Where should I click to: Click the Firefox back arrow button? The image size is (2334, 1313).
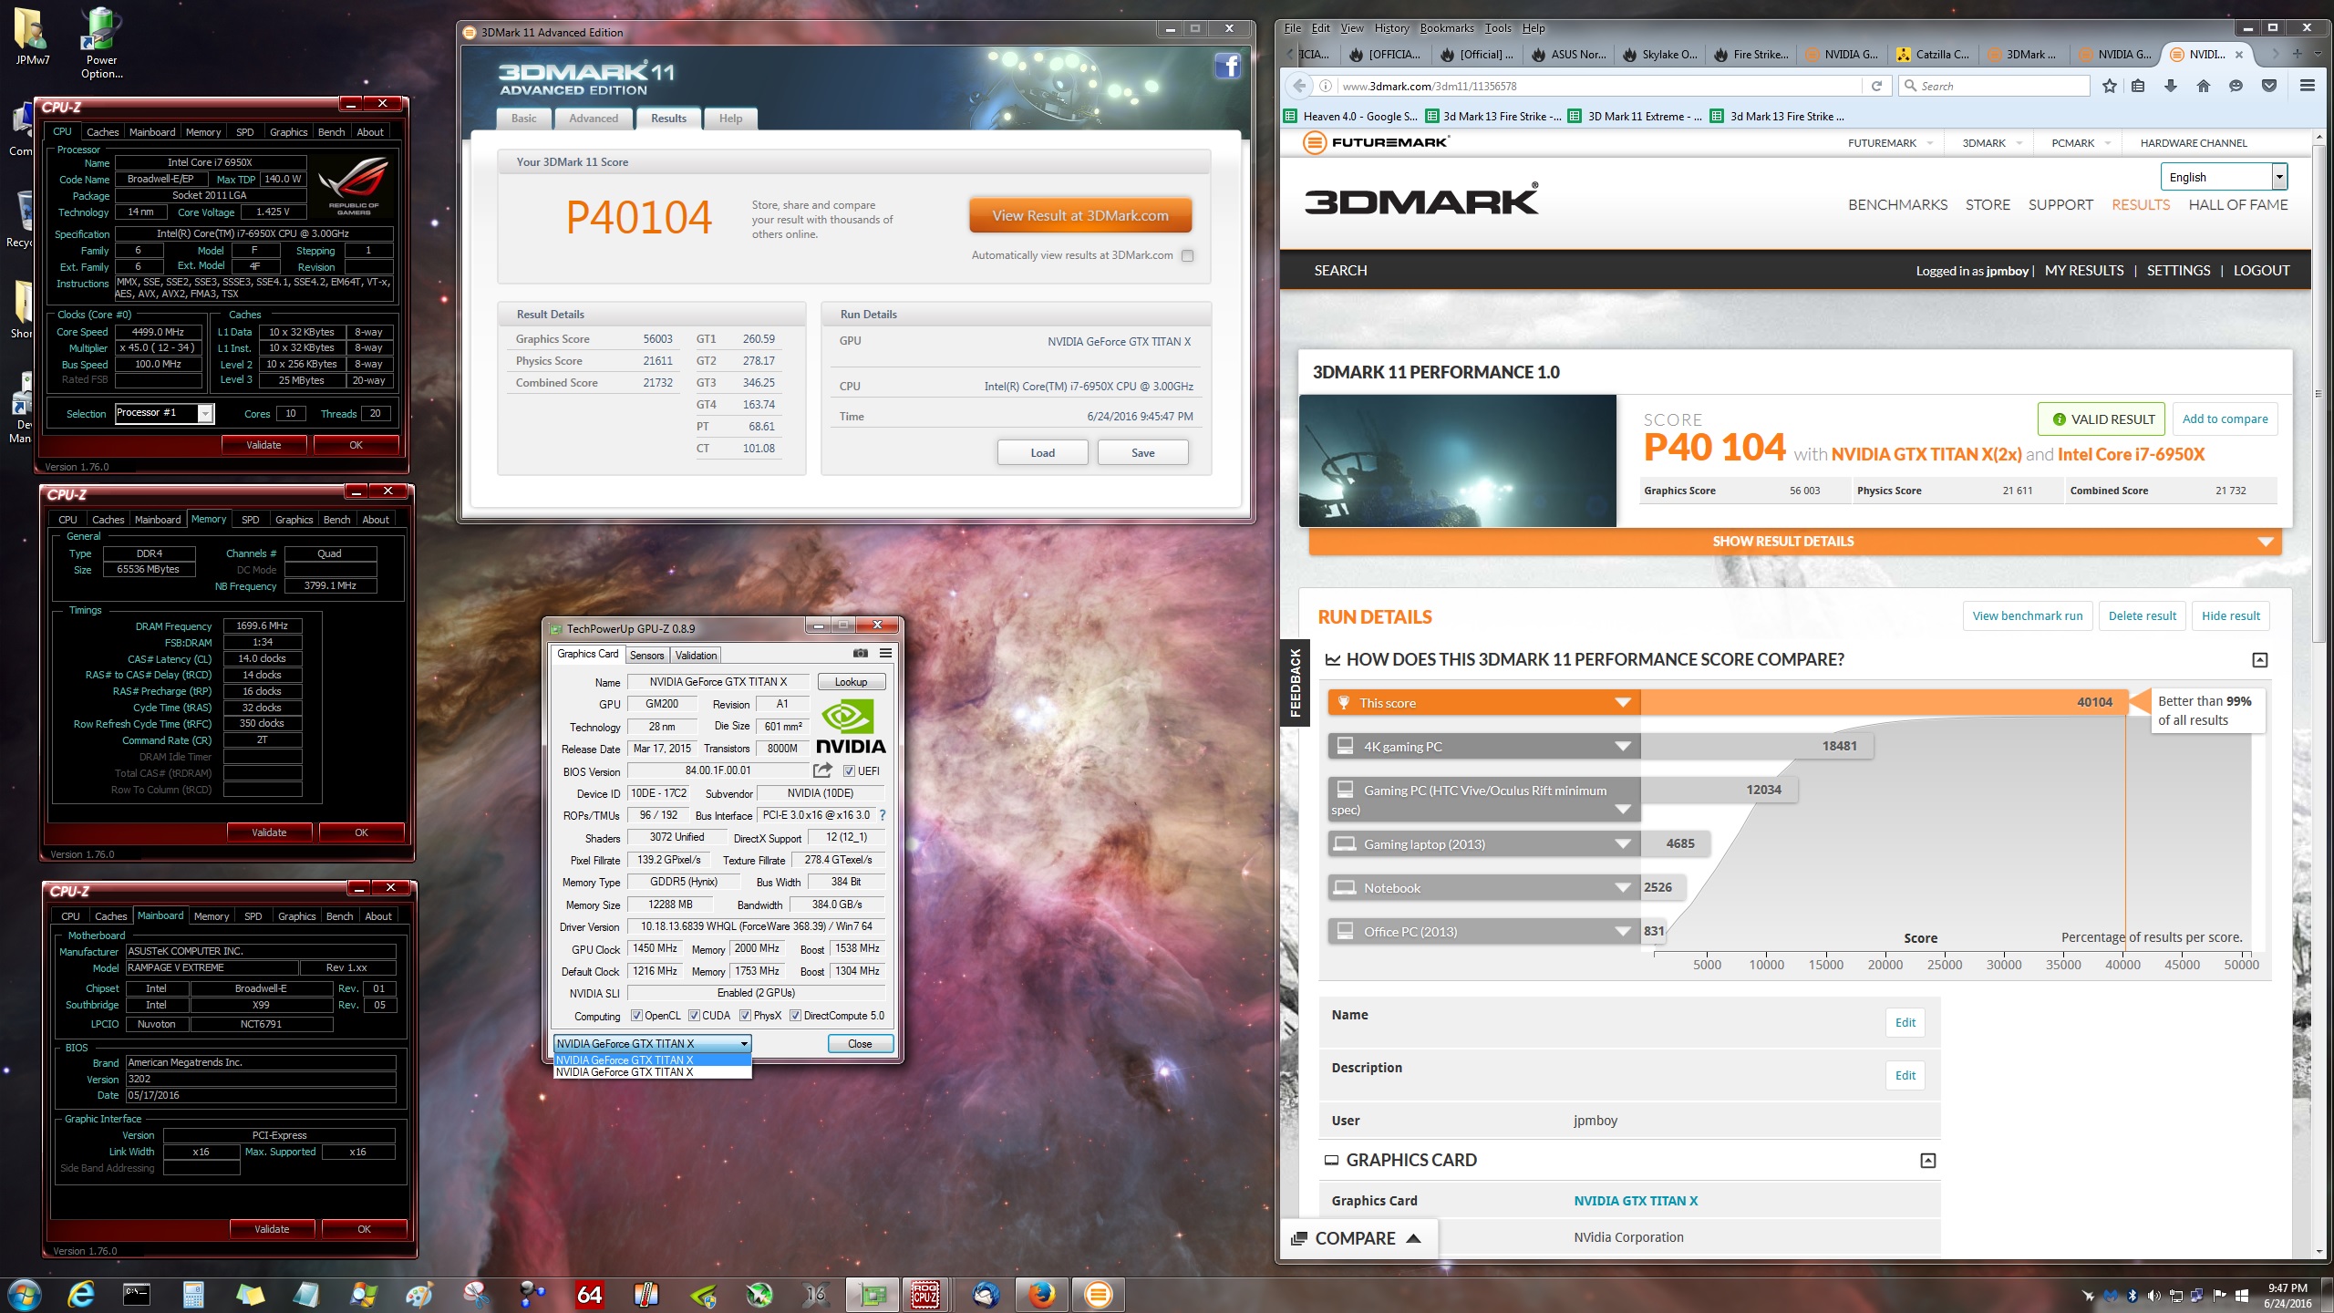tap(1299, 86)
